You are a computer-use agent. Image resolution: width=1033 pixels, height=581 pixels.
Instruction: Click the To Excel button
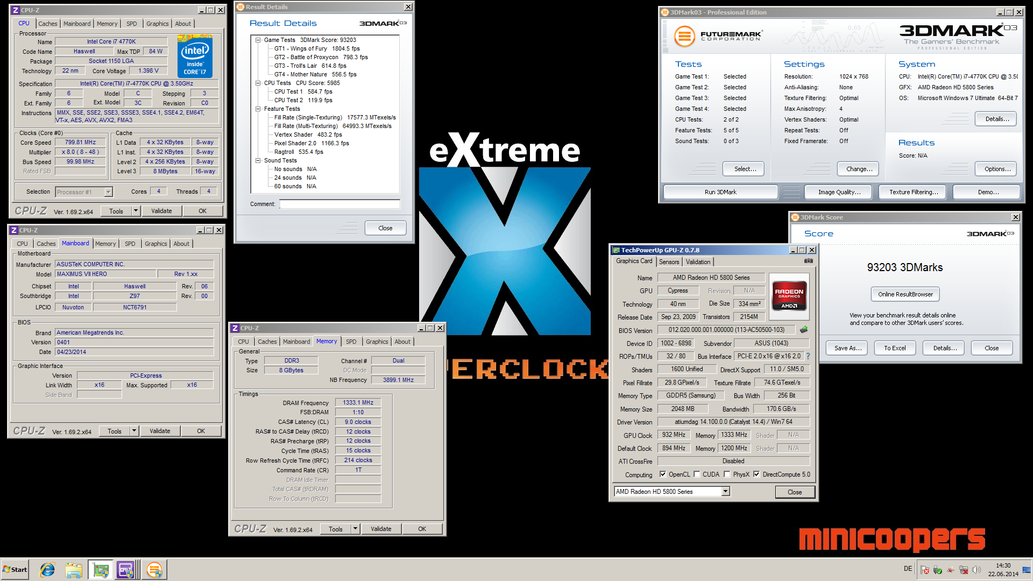coord(894,348)
